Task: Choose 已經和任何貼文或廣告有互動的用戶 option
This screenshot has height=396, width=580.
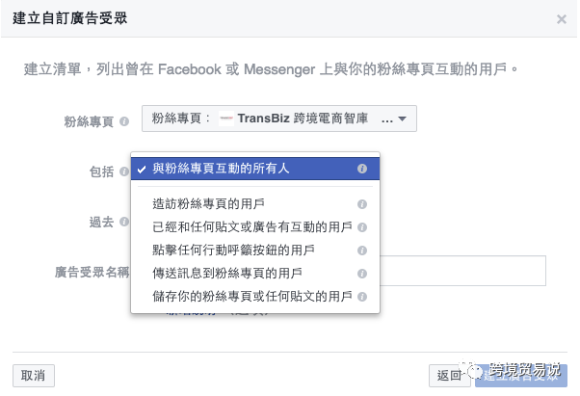Action: (255, 227)
